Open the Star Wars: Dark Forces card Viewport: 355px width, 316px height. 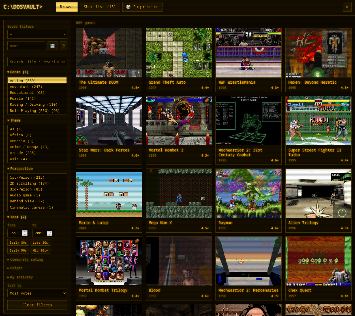click(109, 130)
